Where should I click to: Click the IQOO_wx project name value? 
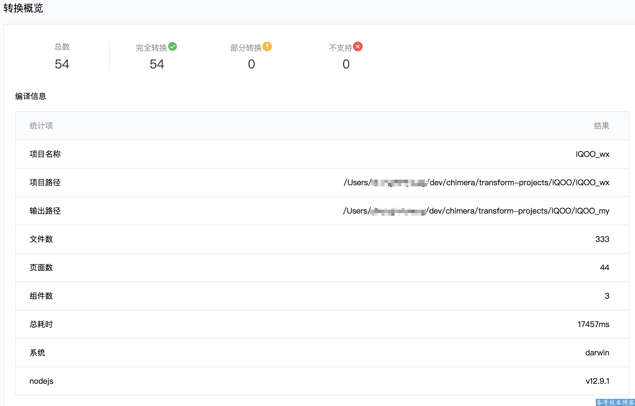click(x=592, y=154)
